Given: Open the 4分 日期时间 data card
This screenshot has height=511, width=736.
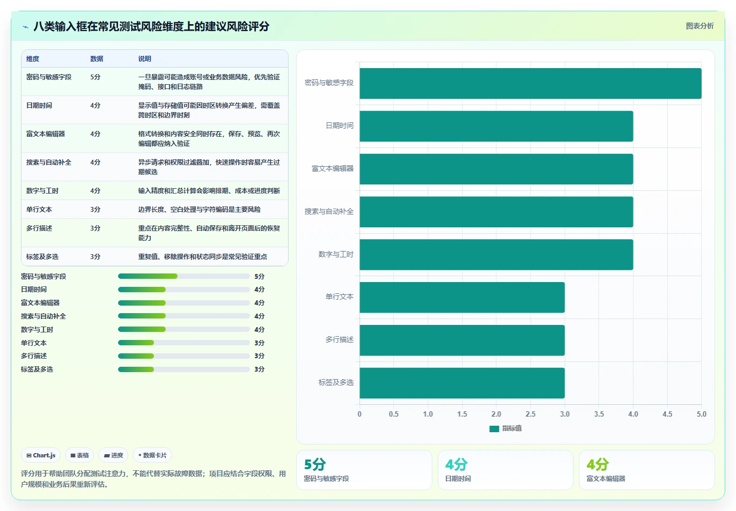Looking at the screenshot, I should 505,470.
